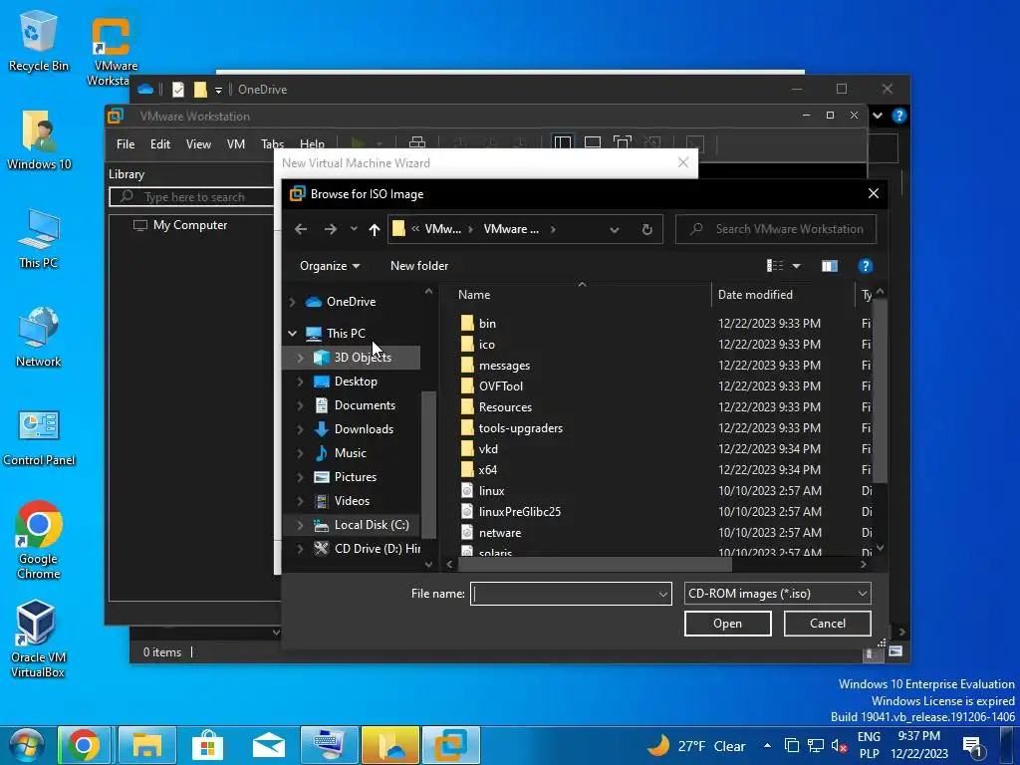Click the muted volume tray icon
The width and height of the screenshot is (1020, 765).
[839, 746]
